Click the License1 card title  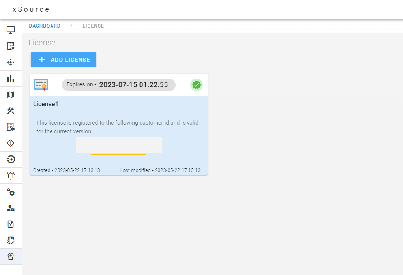tap(46, 104)
